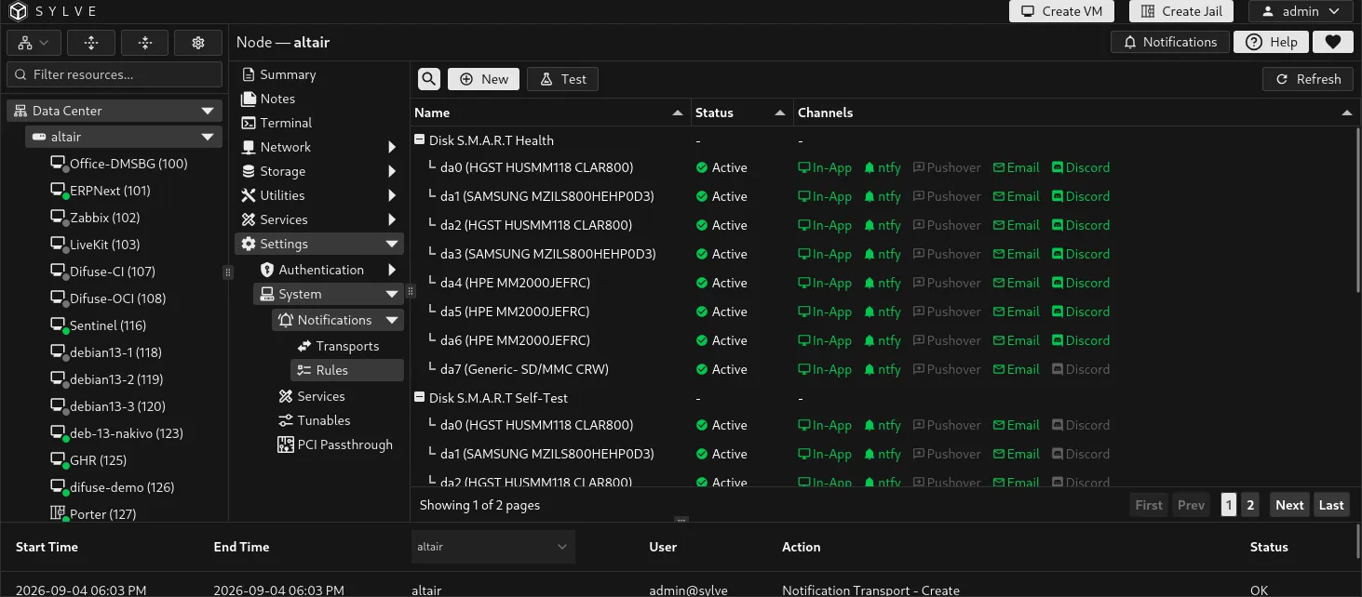This screenshot has width=1362, height=597.
Task: Open the admin user dropdown
Action: click(x=1301, y=11)
